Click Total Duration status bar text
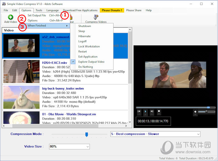 196,159
